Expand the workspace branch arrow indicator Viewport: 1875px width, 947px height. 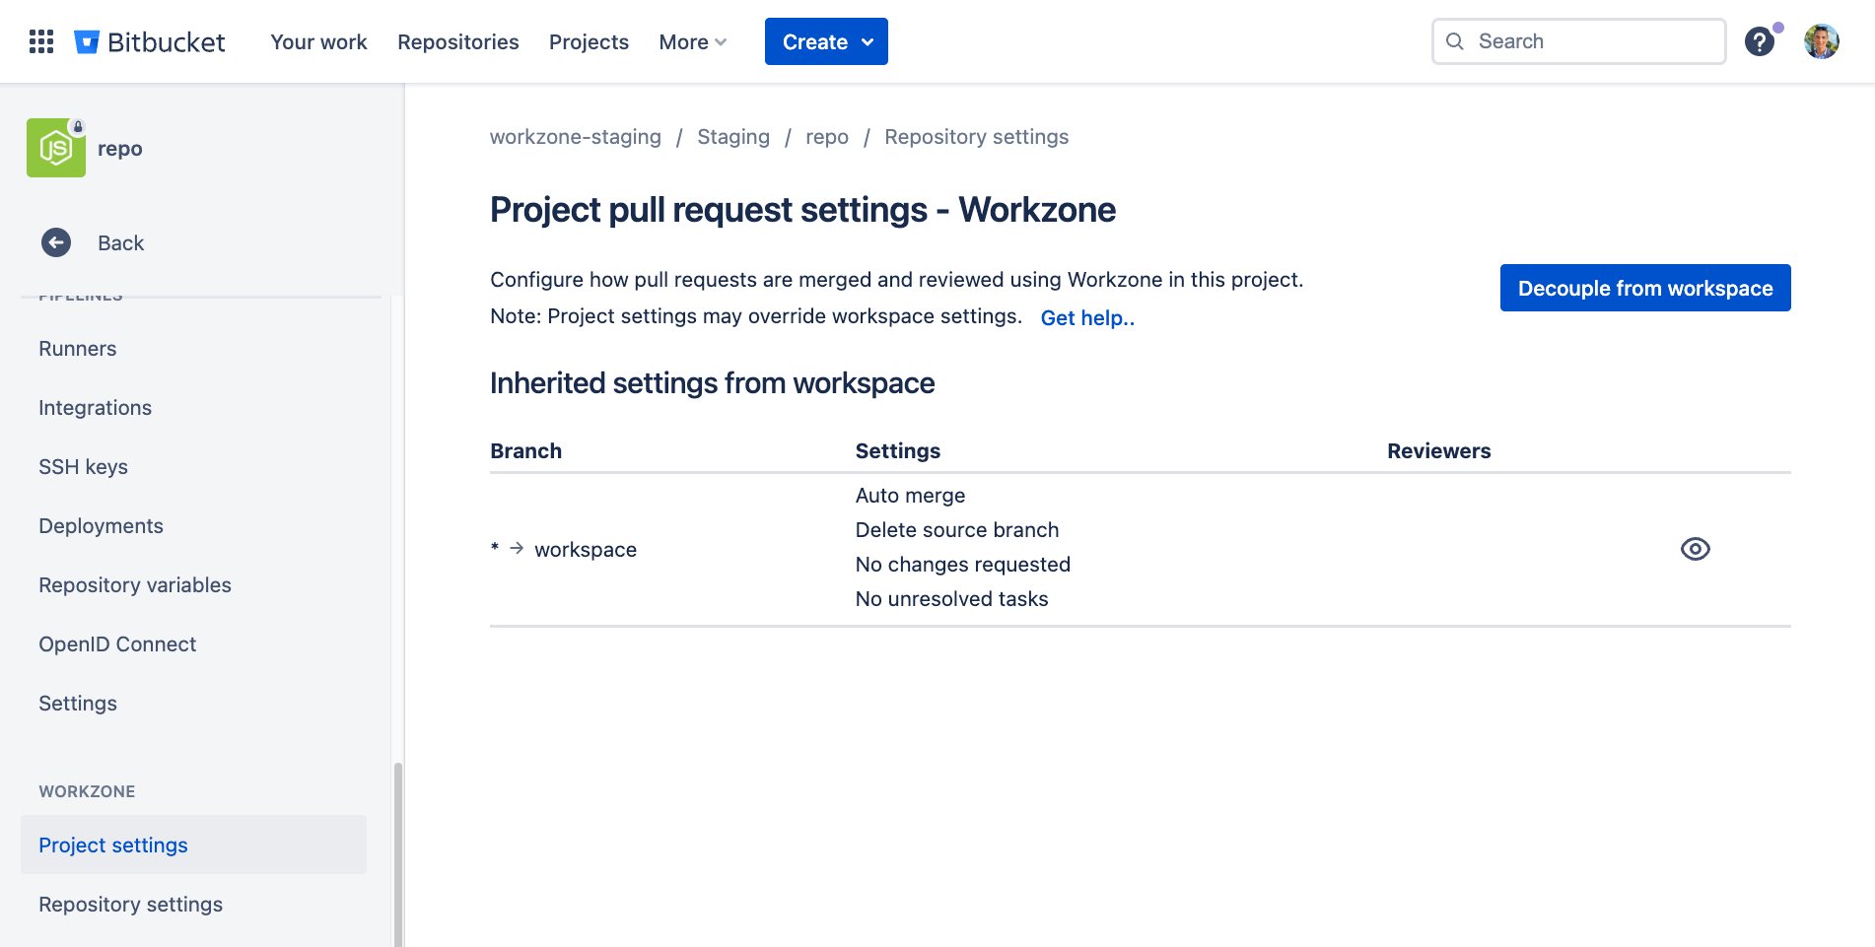[x=515, y=549]
